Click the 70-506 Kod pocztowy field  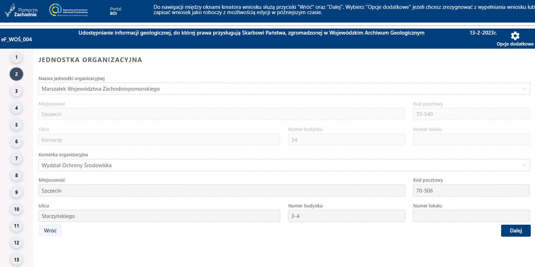click(x=471, y=190)
